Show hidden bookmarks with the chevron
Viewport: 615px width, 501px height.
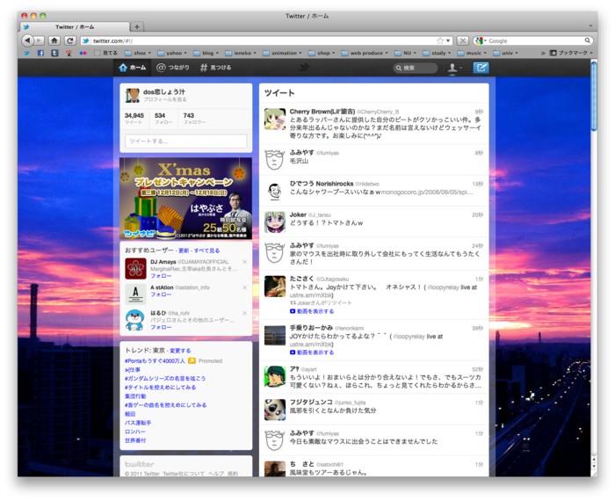click(x=543, y=53)
